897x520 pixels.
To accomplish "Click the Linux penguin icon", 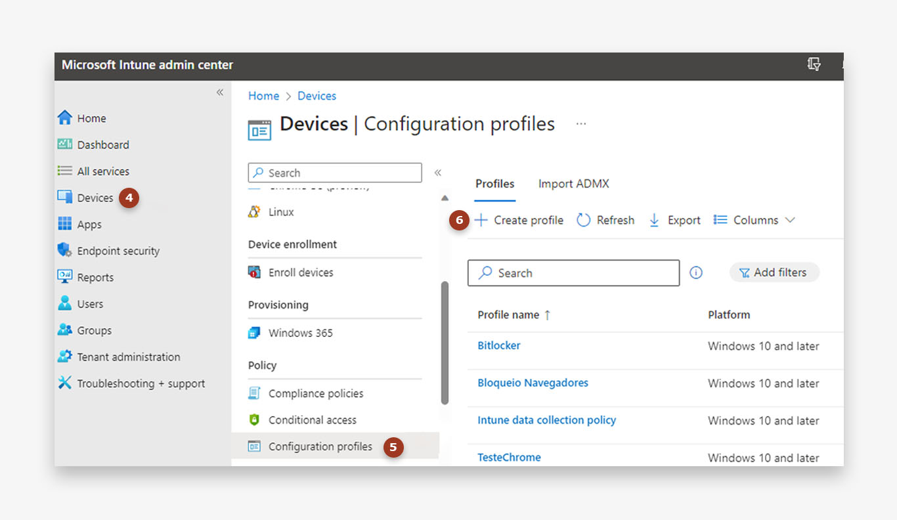I will click(x=254, y=212).
